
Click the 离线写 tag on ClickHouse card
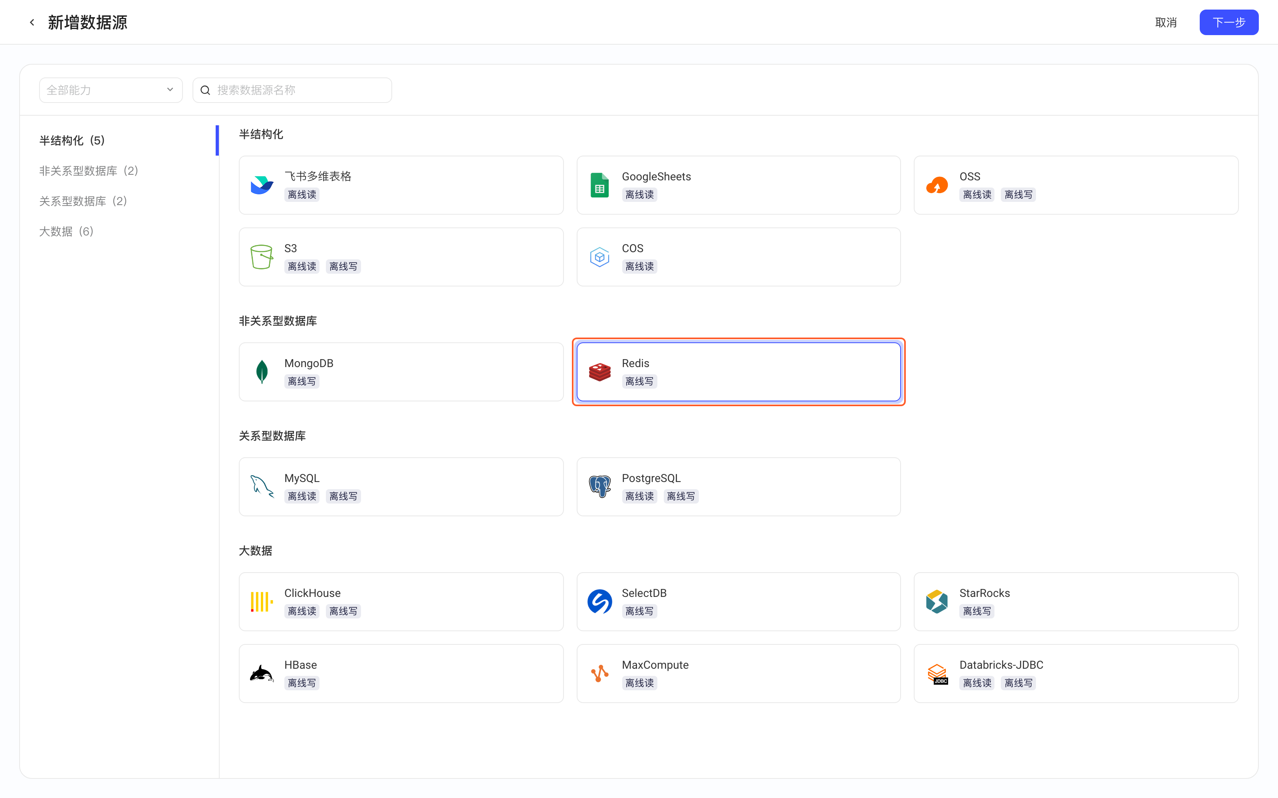pos(343,611)
